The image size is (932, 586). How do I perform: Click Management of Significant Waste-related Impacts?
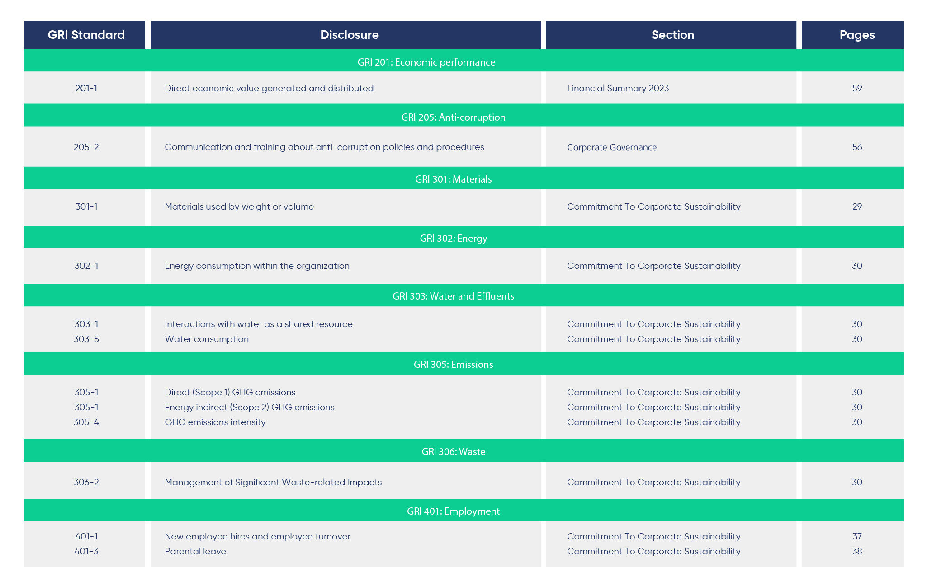(273, 482)
